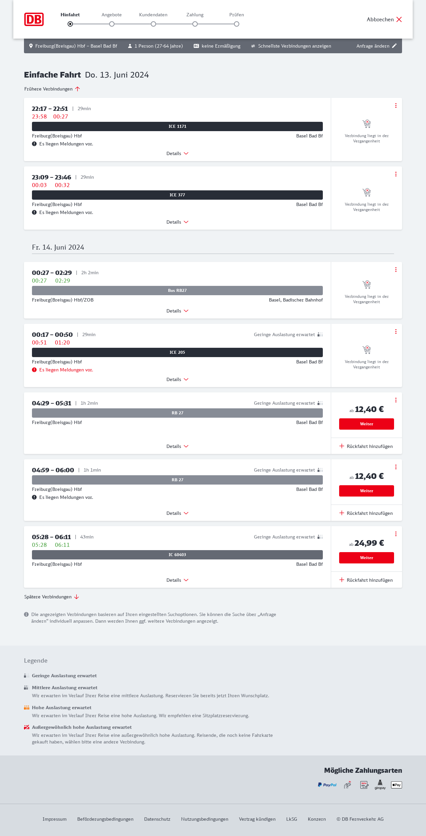
Task: Expand Details for ICE 1171 connection
Action: [177, 153]
